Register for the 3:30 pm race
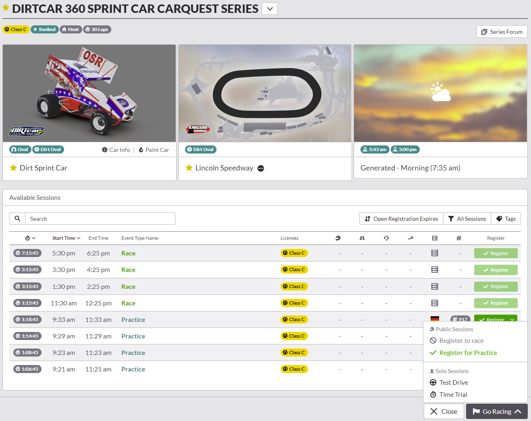This screenshot has height=421, width=531. coord(496,270)
